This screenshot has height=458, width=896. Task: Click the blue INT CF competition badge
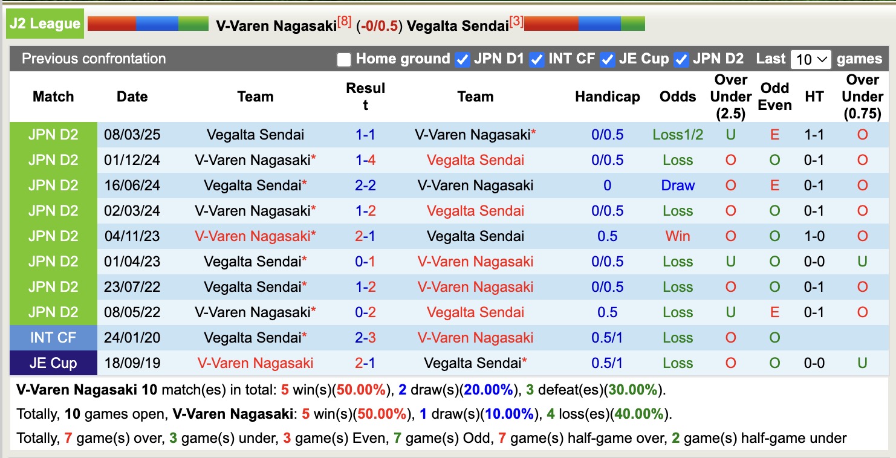53,338
